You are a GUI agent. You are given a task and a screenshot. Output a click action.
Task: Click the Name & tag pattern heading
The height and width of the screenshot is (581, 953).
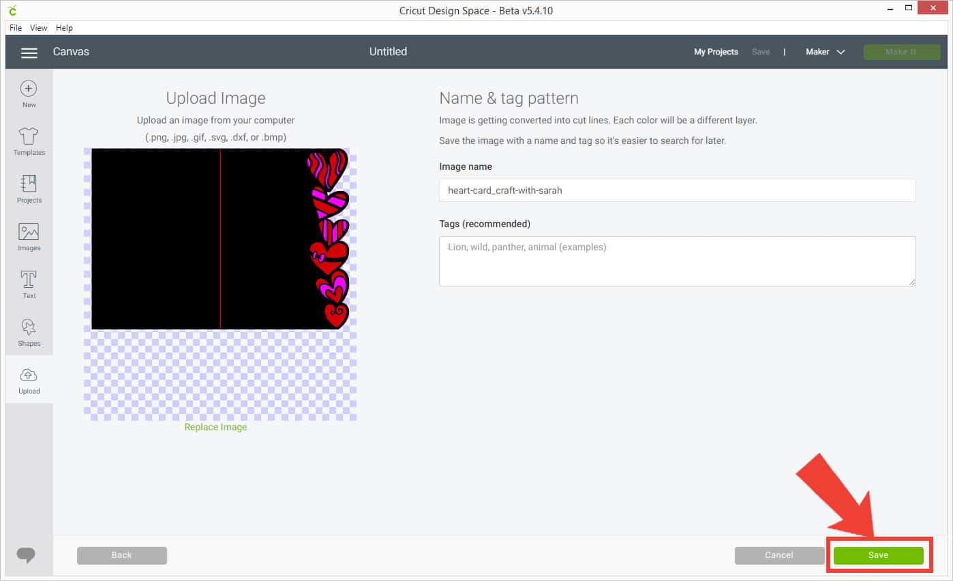[509, 98]
